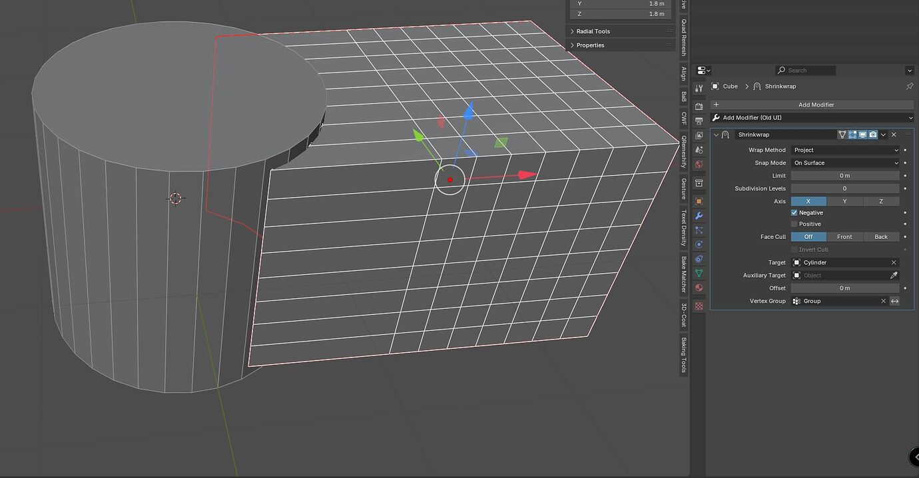Image resolution: width=919 pixels, height=478 pixels.
Task: Open the Object Constraints tab icon
Action: pyautogui.click(x=699, y=259)
